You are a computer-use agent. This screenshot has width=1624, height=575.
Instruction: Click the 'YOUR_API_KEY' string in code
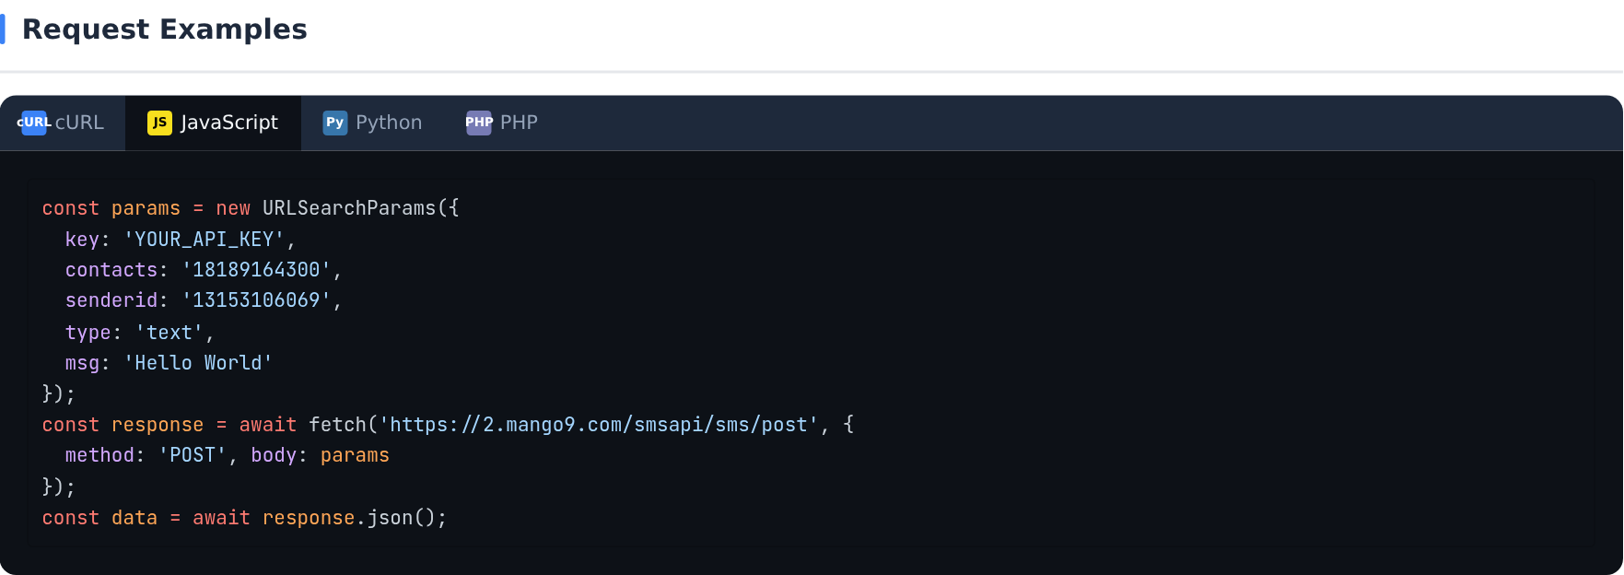coord(204,240)
